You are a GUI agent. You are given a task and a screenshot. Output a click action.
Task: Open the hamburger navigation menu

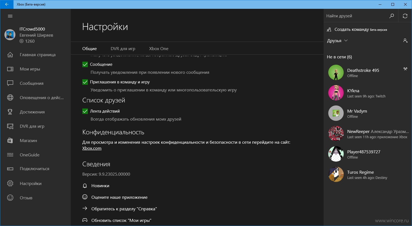(x=10, y=16)
